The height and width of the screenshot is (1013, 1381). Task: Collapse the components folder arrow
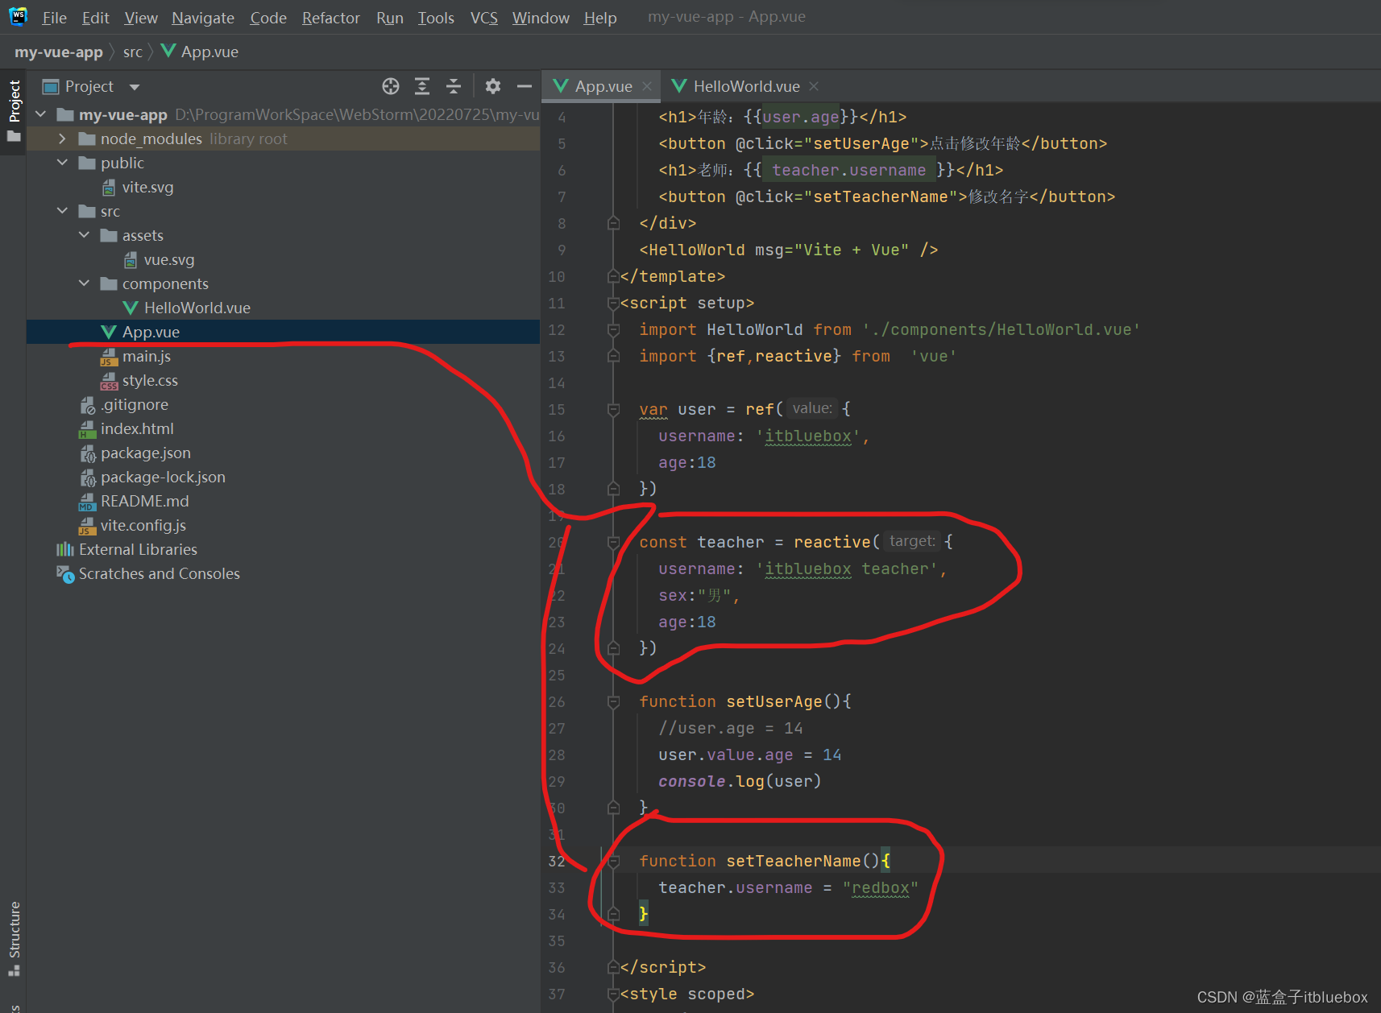(85, 283)
